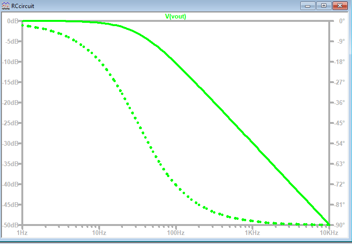
Task: Click the RCcircuit title bar text
Action: point(22,6)
